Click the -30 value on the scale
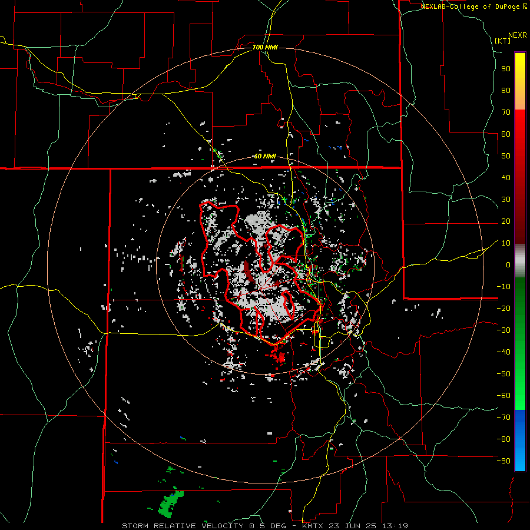 point(503,330)
